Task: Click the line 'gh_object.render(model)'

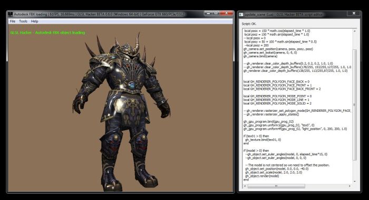Action: [262, 176]
